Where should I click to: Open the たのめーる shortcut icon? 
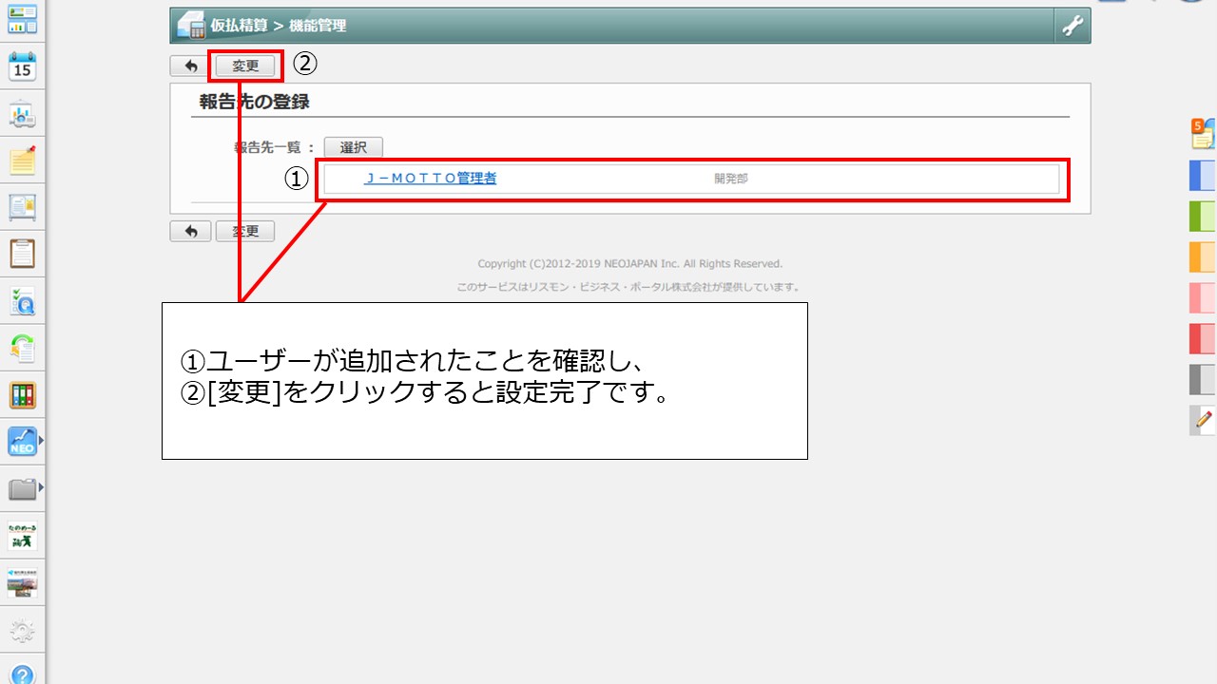(x=22, y=536)
